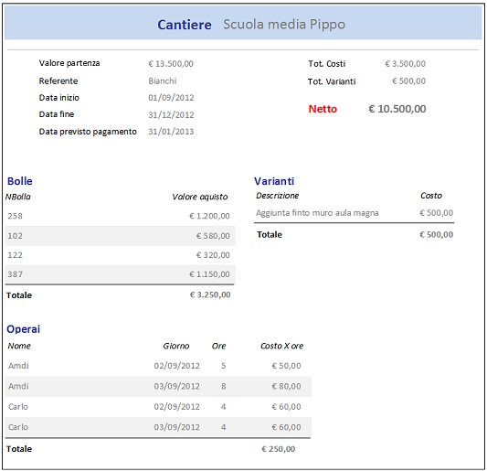The width and height of the screenshot is (487, 471).
Task: Select the Tot. Varianti value € 500,00
Action: click(x=408, y=81)
